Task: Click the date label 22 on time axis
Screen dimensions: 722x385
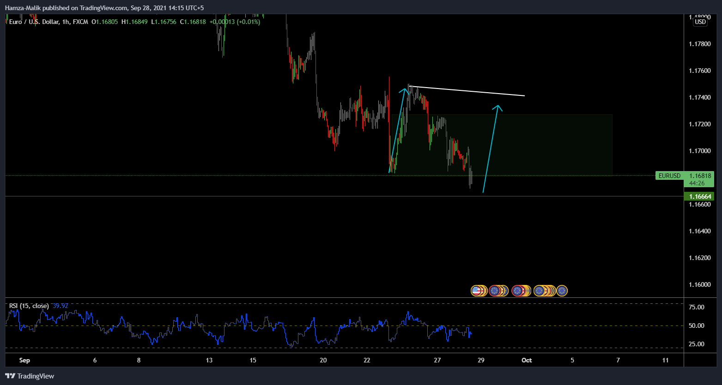Action: 367,360
